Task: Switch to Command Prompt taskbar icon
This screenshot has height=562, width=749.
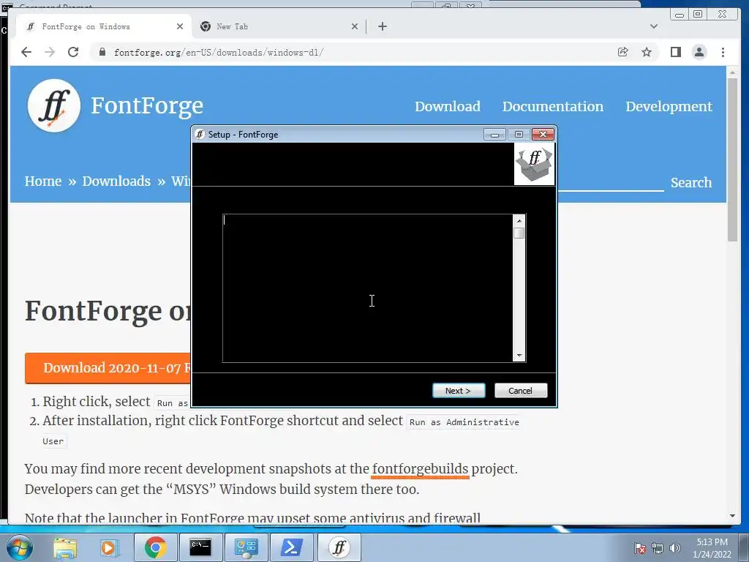Action: [x=200, y=547]
